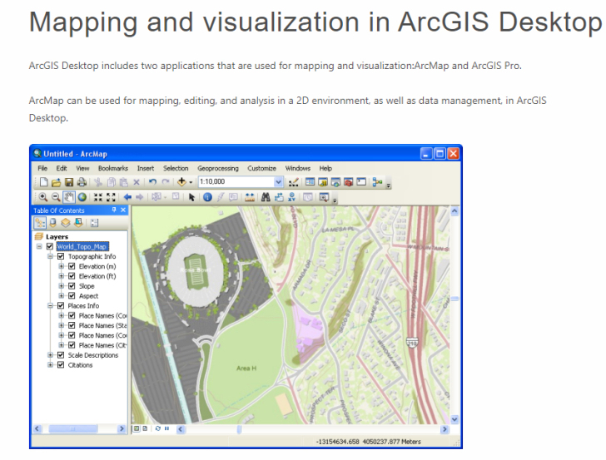Open the Editor Toolbar icon
606x460 pixels.
tap(294, 182)
